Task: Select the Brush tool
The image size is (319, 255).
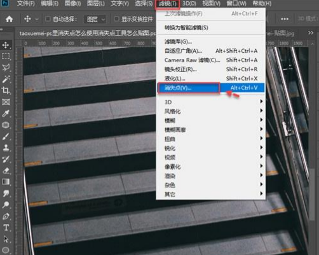Action: click(x=6, y=136)
